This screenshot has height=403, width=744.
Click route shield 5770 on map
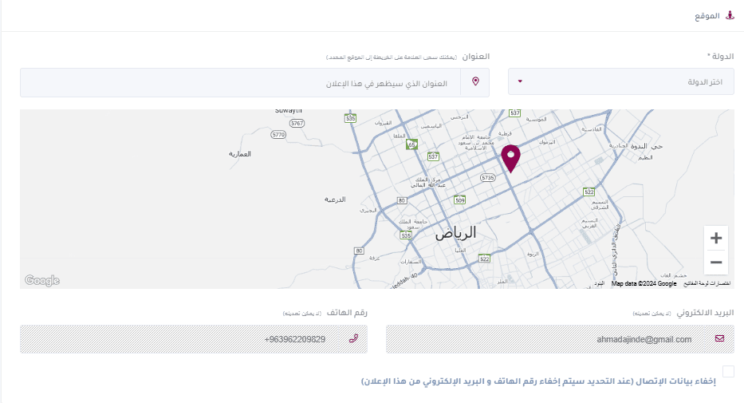[278, 135]
